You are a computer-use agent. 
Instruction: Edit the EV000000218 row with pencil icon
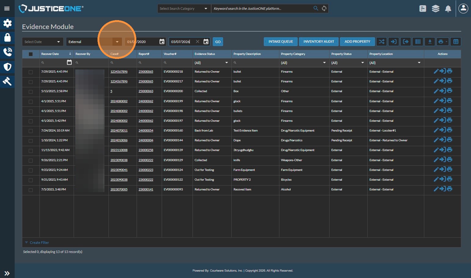coord(436,71)
